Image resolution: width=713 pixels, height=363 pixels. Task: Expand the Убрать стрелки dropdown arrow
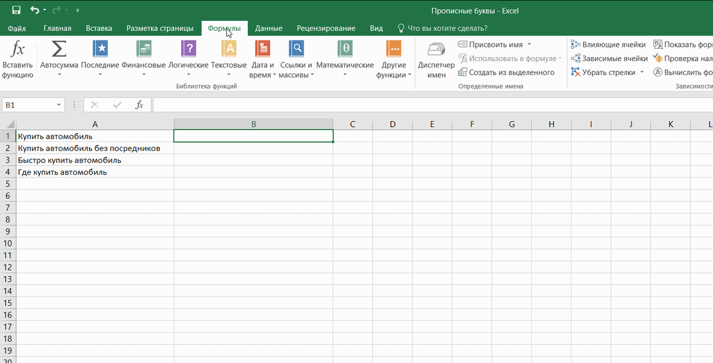[x=641, y=72]
